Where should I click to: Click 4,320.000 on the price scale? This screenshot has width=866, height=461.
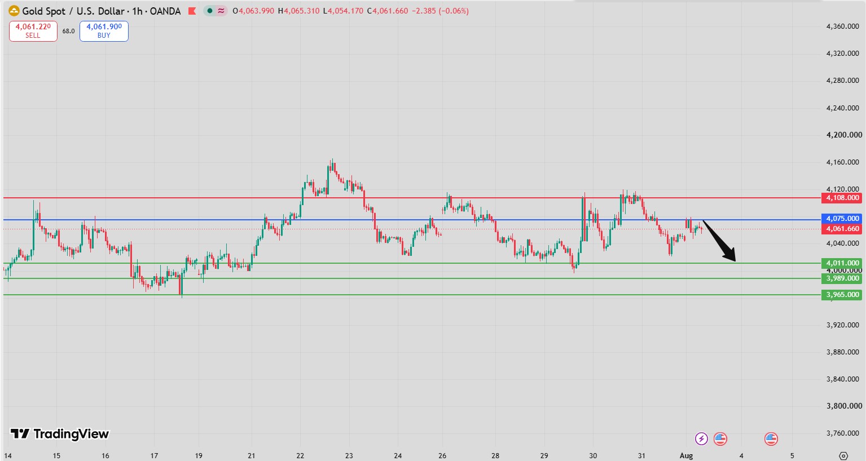click(x=842, y=54)
